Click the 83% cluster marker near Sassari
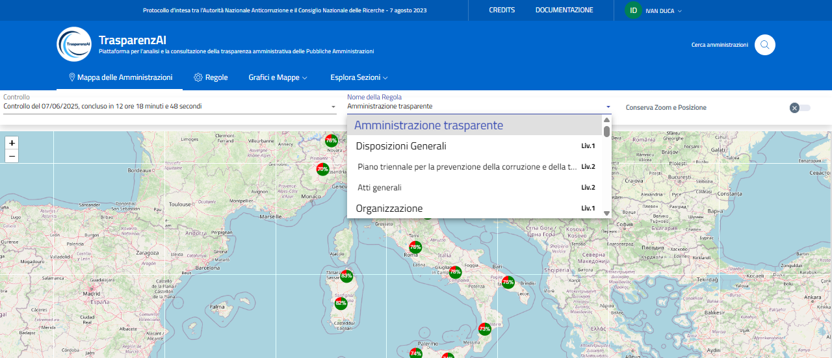This screenshot has width=832, height=358. (346, 276)
